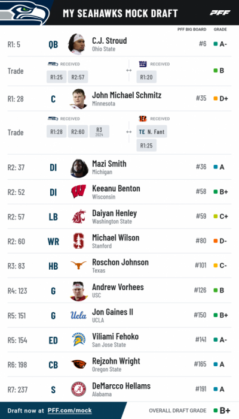Click the Giants logo in first trade

pos(143,64)
